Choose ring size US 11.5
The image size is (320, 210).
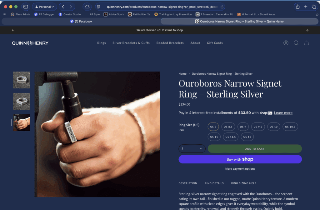230,137
